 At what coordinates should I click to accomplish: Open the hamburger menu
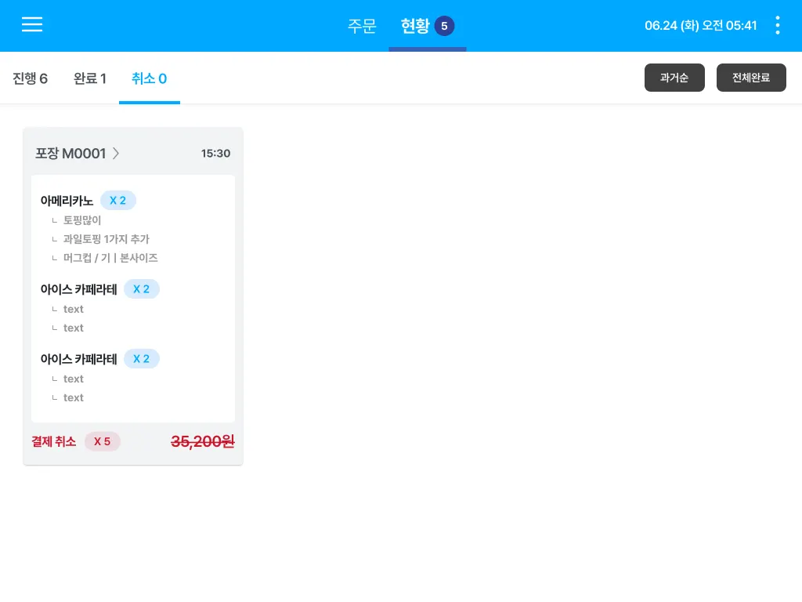coord(31,24)
